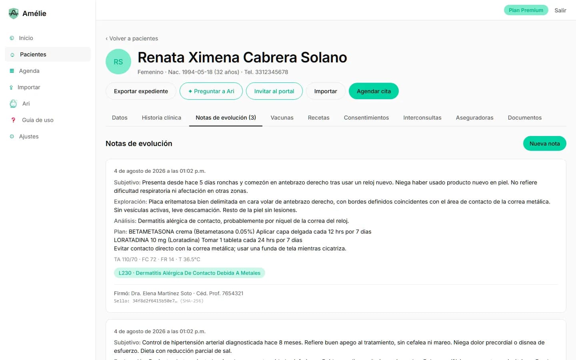Click the Pacientes sidebar icon
This screenshot has width=576, height=360.
click(12, 55)
